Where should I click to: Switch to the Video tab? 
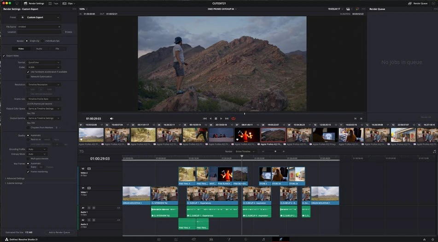21,48
